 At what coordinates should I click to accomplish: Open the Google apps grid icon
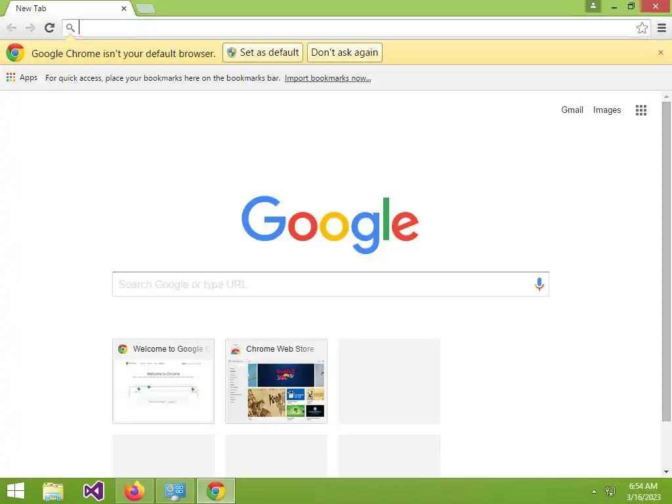coord(640,110)
